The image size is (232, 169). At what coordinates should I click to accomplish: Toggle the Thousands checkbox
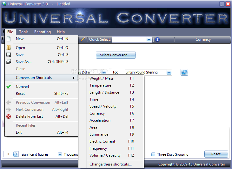pyautogui.click(x=60, y=154)
